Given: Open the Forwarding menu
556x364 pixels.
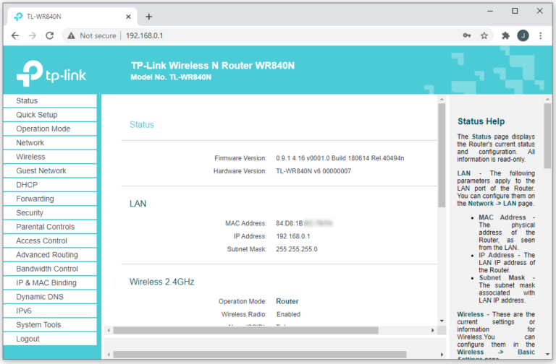Looking at the screenshot, I should pyautogui.click(x=50, y=199).
